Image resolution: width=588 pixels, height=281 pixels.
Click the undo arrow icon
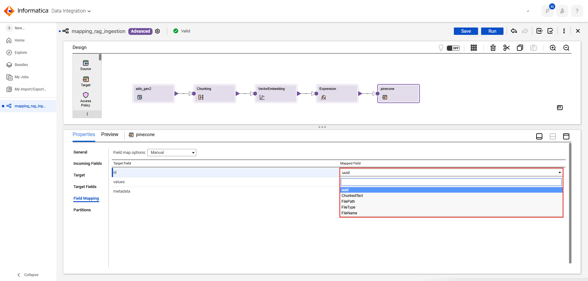514,31
